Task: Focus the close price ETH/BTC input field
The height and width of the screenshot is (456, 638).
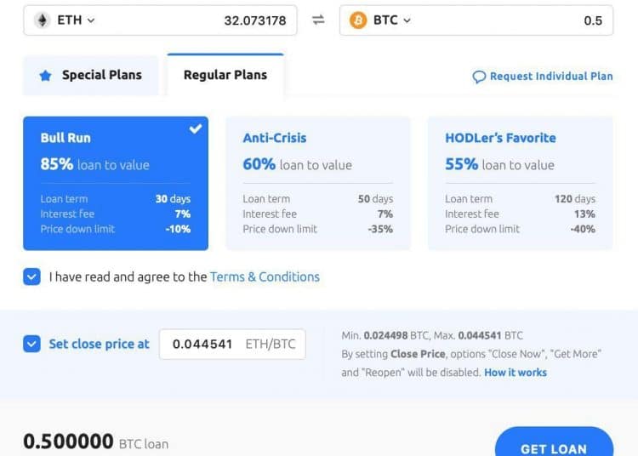Action: coord(232,345)
